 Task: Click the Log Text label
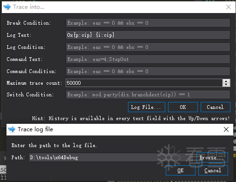click(x=19, y=35)
